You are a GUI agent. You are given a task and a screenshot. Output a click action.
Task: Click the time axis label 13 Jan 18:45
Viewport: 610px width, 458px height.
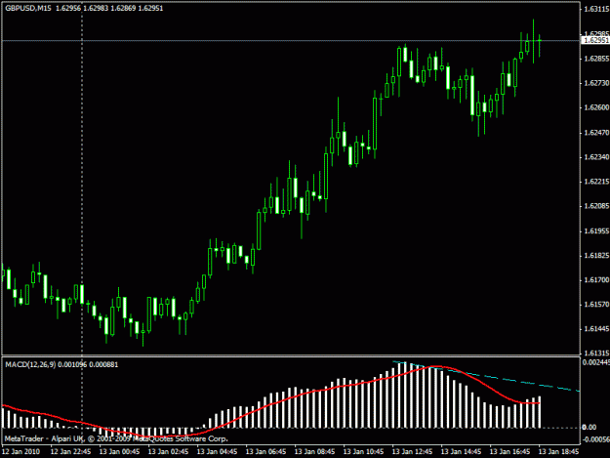[558, 452]
